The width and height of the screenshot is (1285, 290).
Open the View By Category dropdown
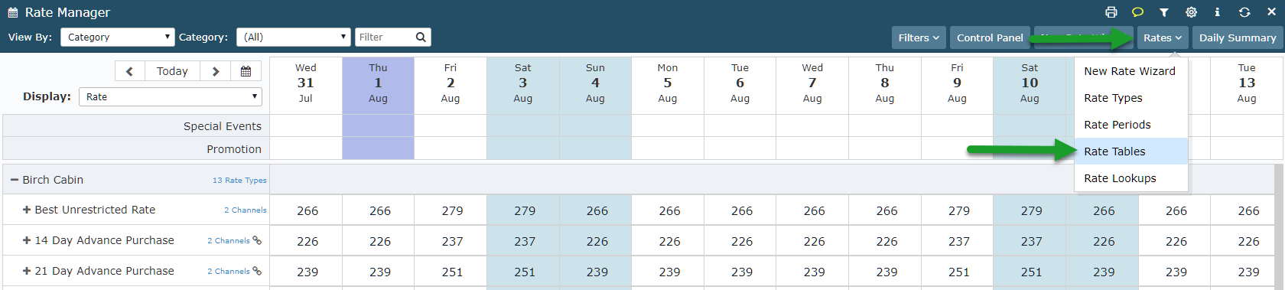coord(118,37)
